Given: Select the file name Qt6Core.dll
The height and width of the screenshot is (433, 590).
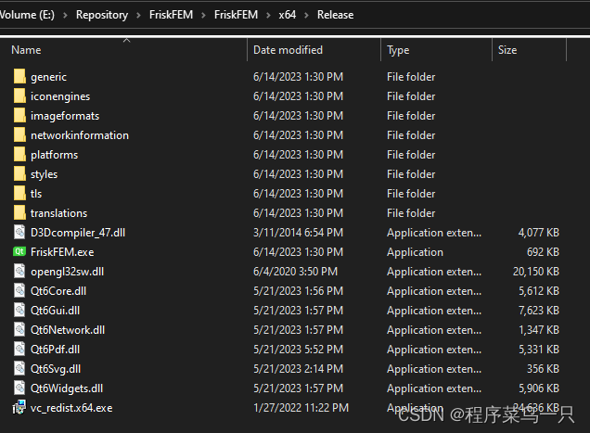Looking at the screenshot, I should [x=58, y=291].
